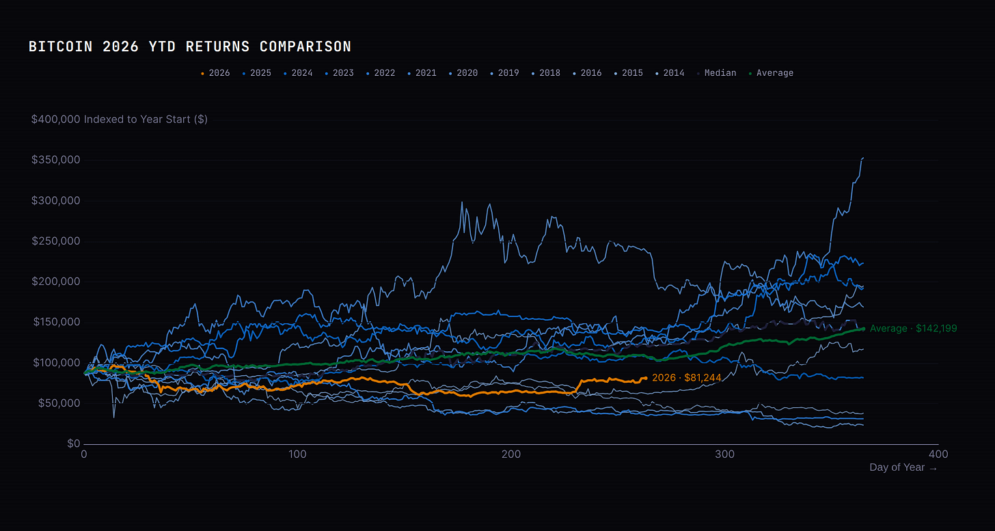
Task: Select the 2018 legend item
Action: pyautogui.click(x=546, y=73)
